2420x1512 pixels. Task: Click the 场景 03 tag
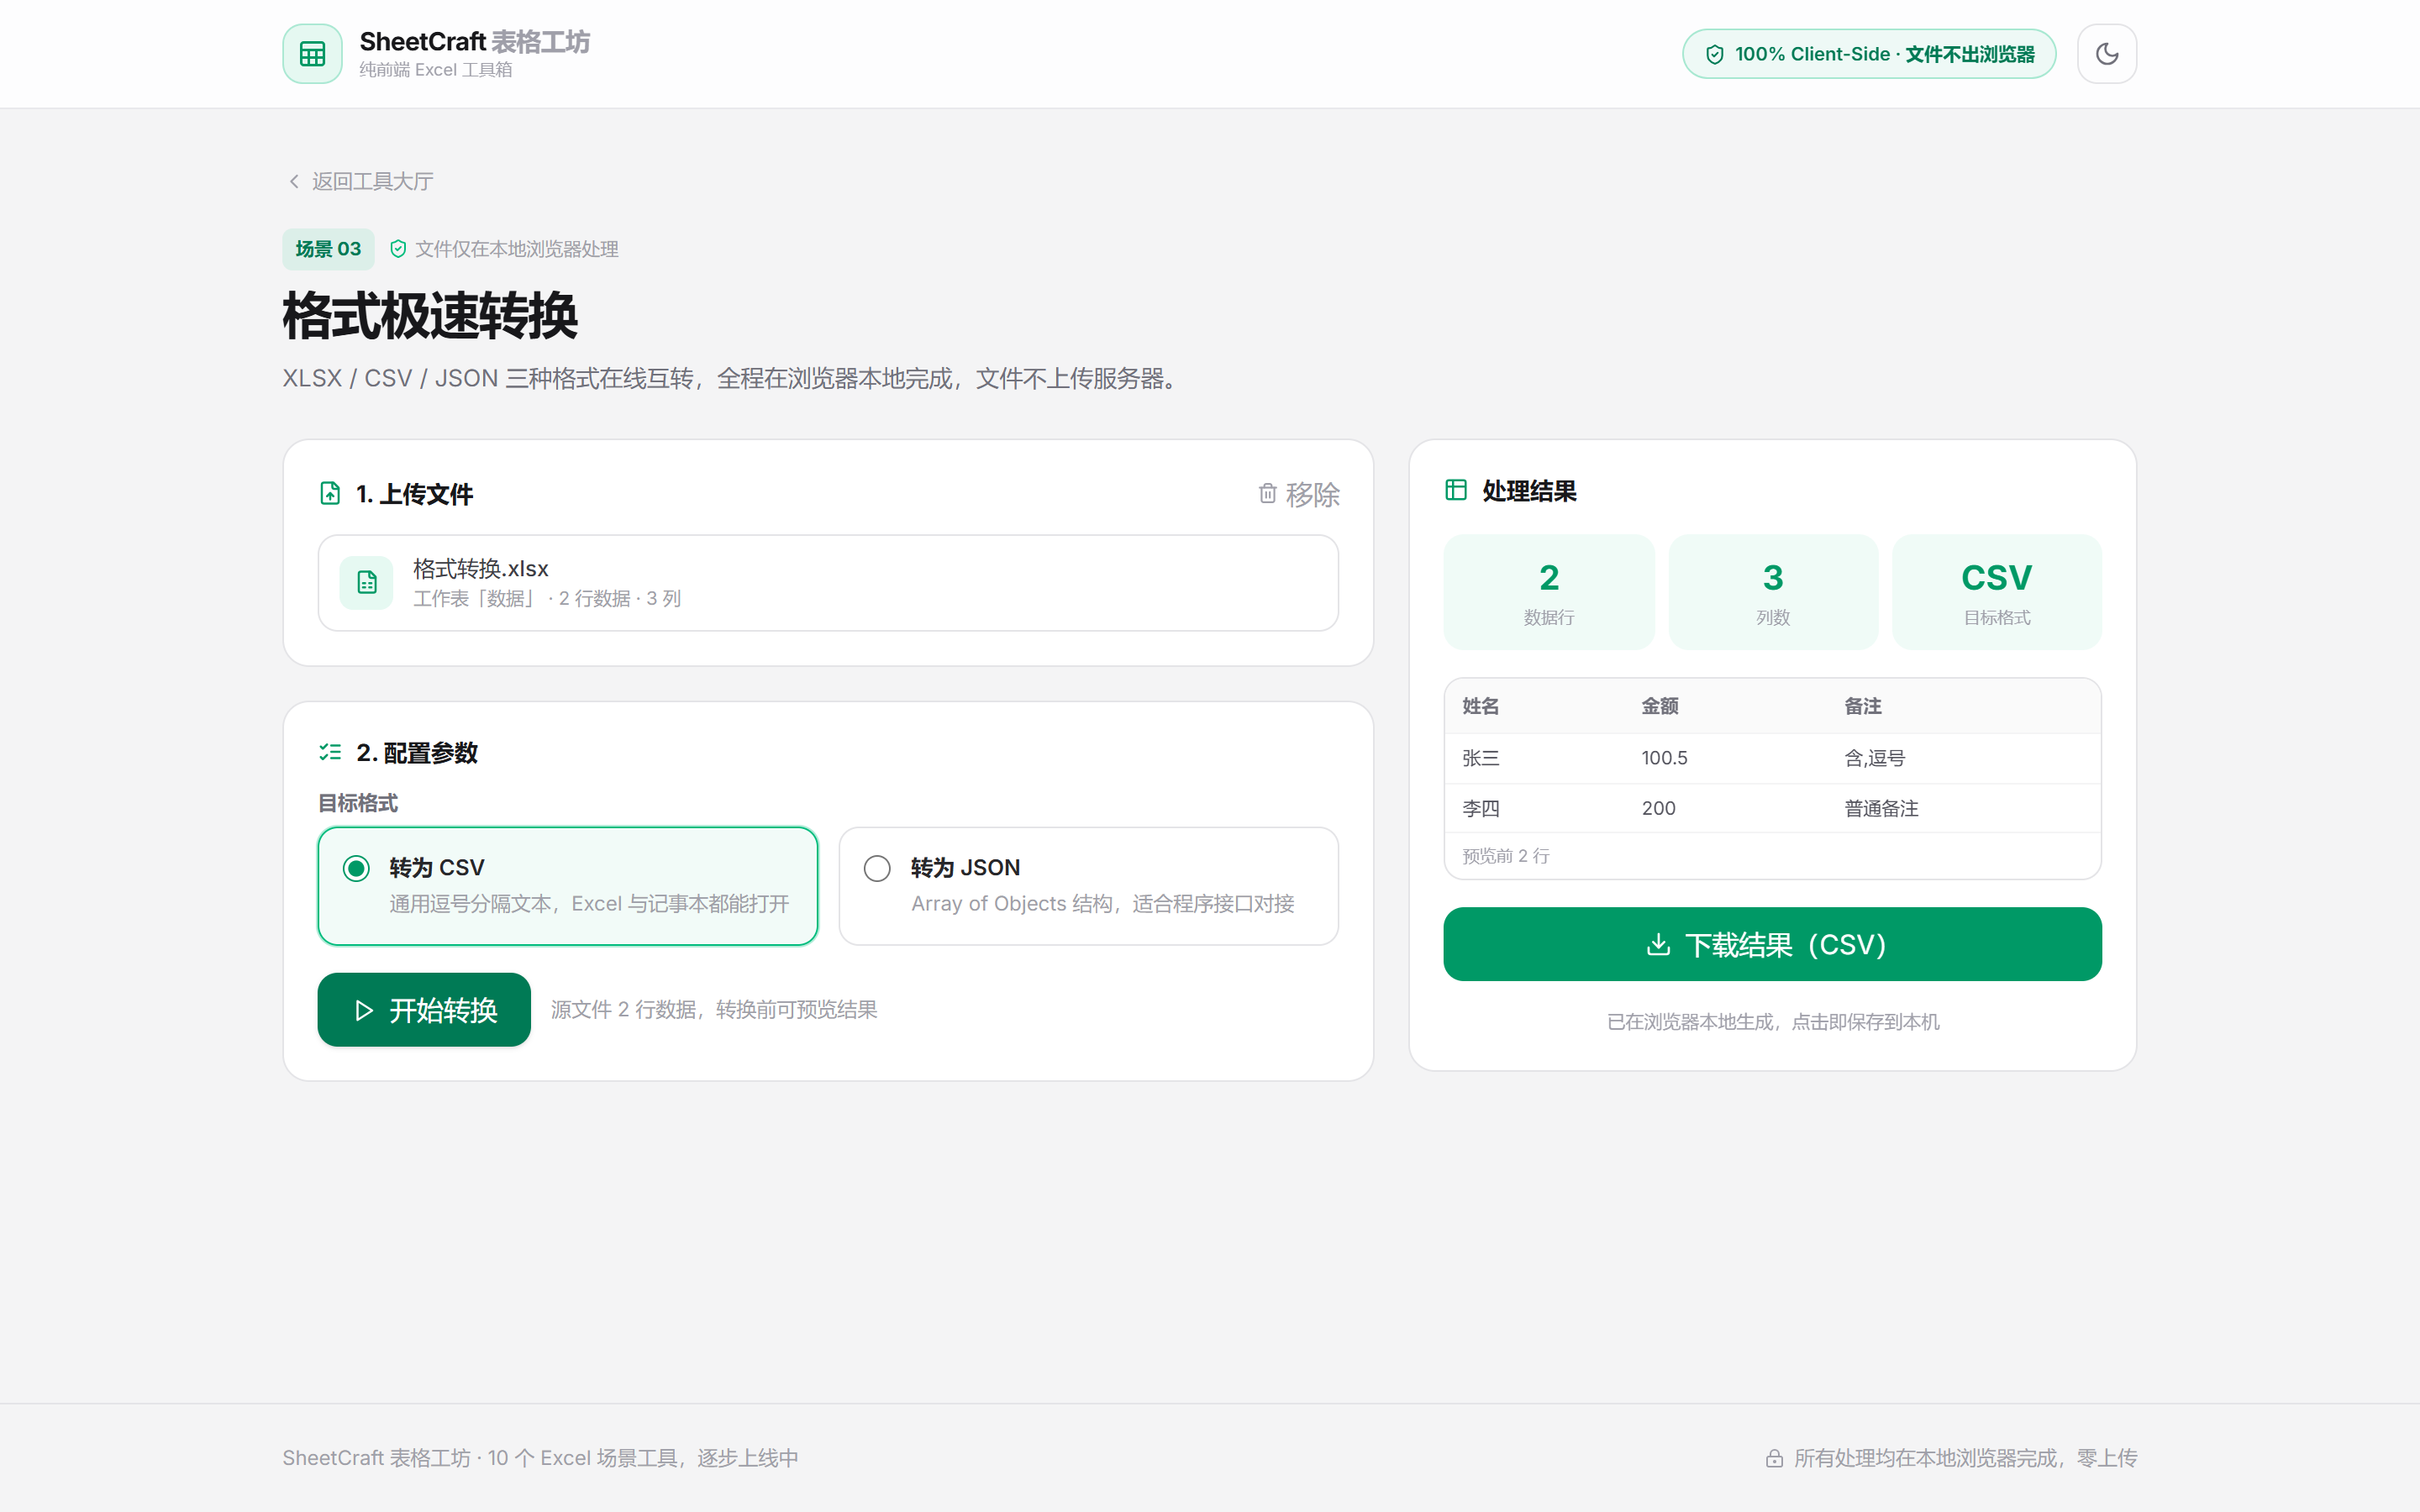point(328,249)
